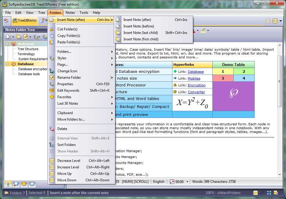This screenshot has width=286, height=199.
Task: Show tree view panel icon at bottom
Action: [x=8, y=184]
